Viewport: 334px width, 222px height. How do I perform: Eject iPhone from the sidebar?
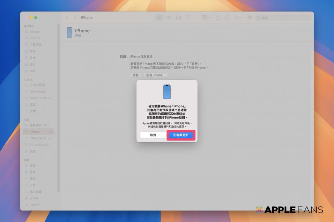(51, 132)
